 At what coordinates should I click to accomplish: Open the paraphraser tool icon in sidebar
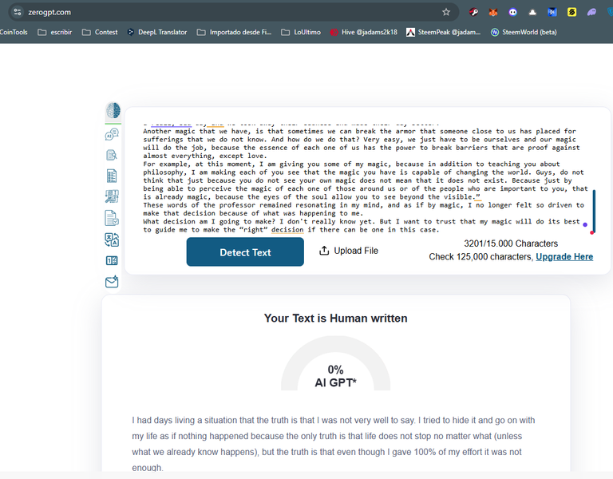tap(112, 196)
